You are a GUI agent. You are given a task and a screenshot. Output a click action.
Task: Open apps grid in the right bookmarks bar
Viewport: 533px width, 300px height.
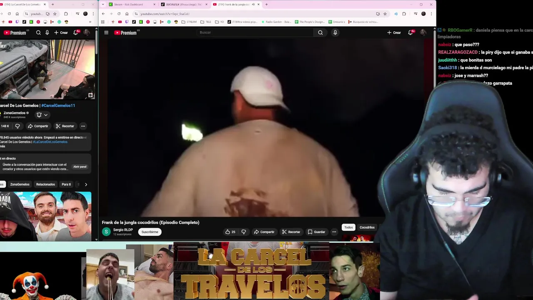104,22
